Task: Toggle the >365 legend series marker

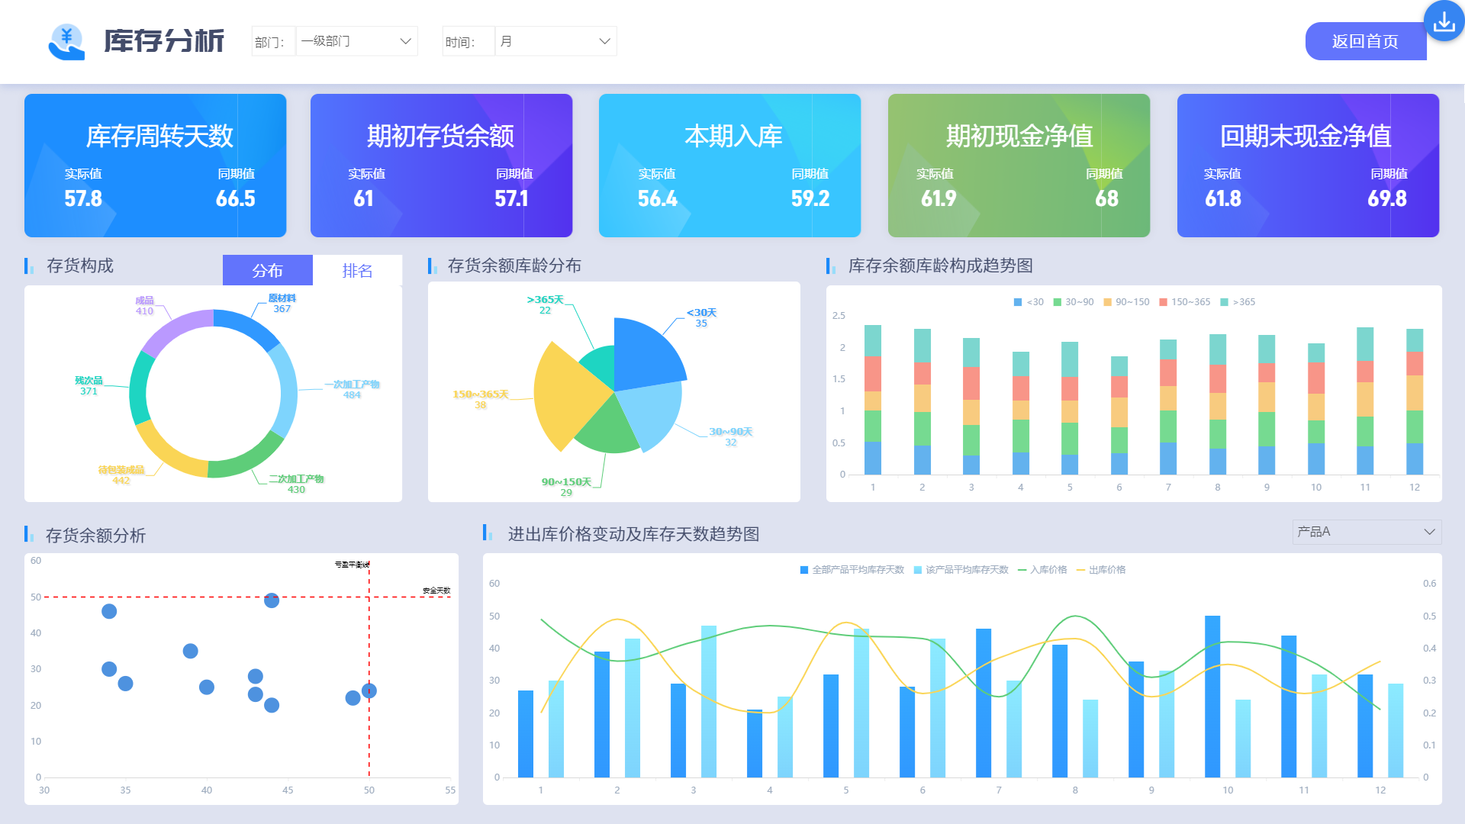Action: click(1225, 302)
